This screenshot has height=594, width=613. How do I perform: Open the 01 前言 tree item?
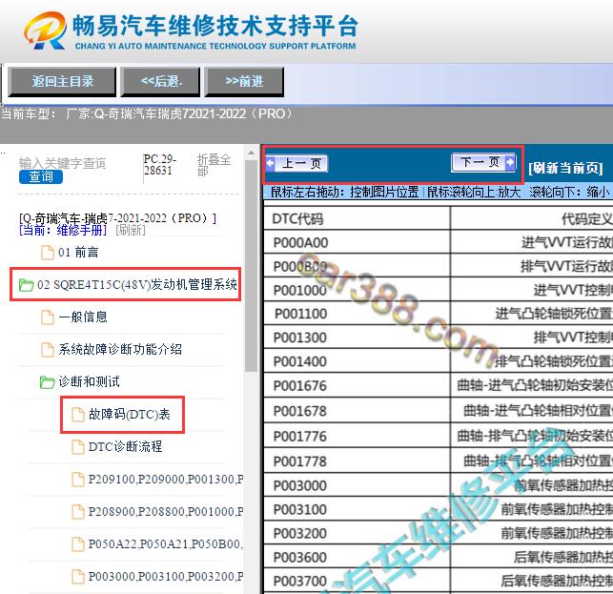tap(78, 253)
